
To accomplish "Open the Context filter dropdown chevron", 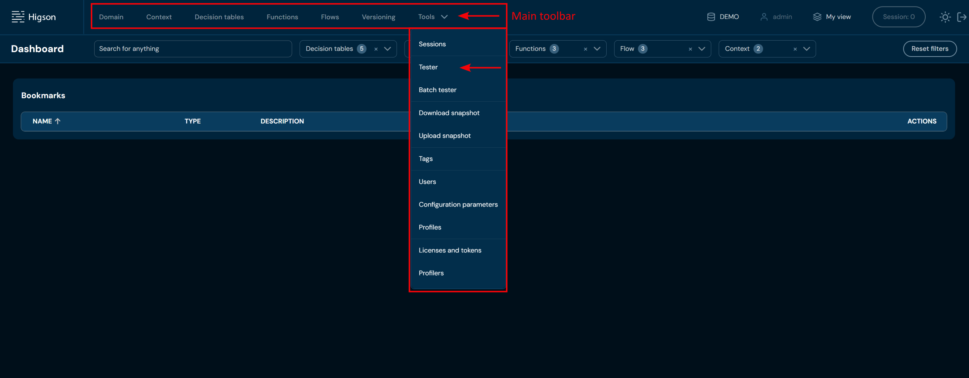I will (807, 49).
